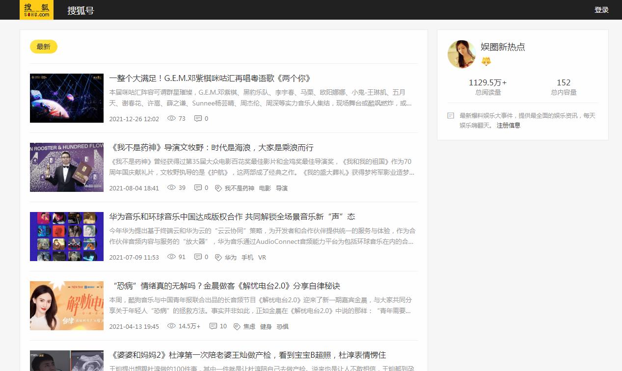This screenshot has height=371, width=622.
Task: Click the summary text starting 本届咪咕汇阵容
Action: click(261, 98)
